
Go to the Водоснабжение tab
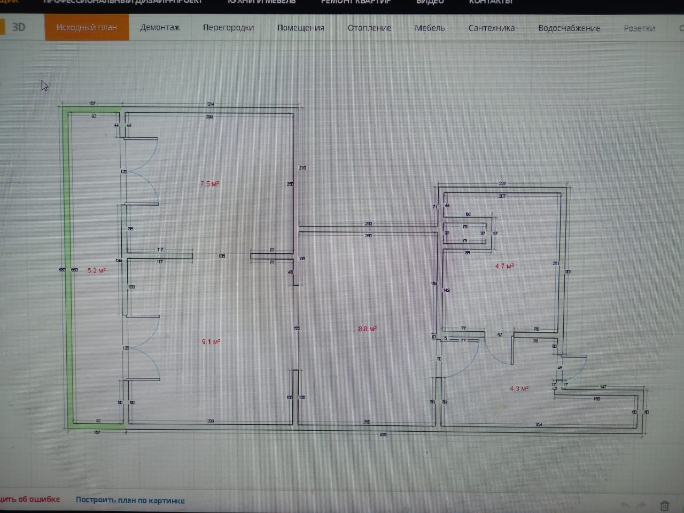point(569,28)
